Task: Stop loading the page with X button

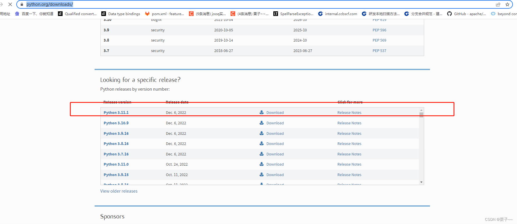Action: 10,4
